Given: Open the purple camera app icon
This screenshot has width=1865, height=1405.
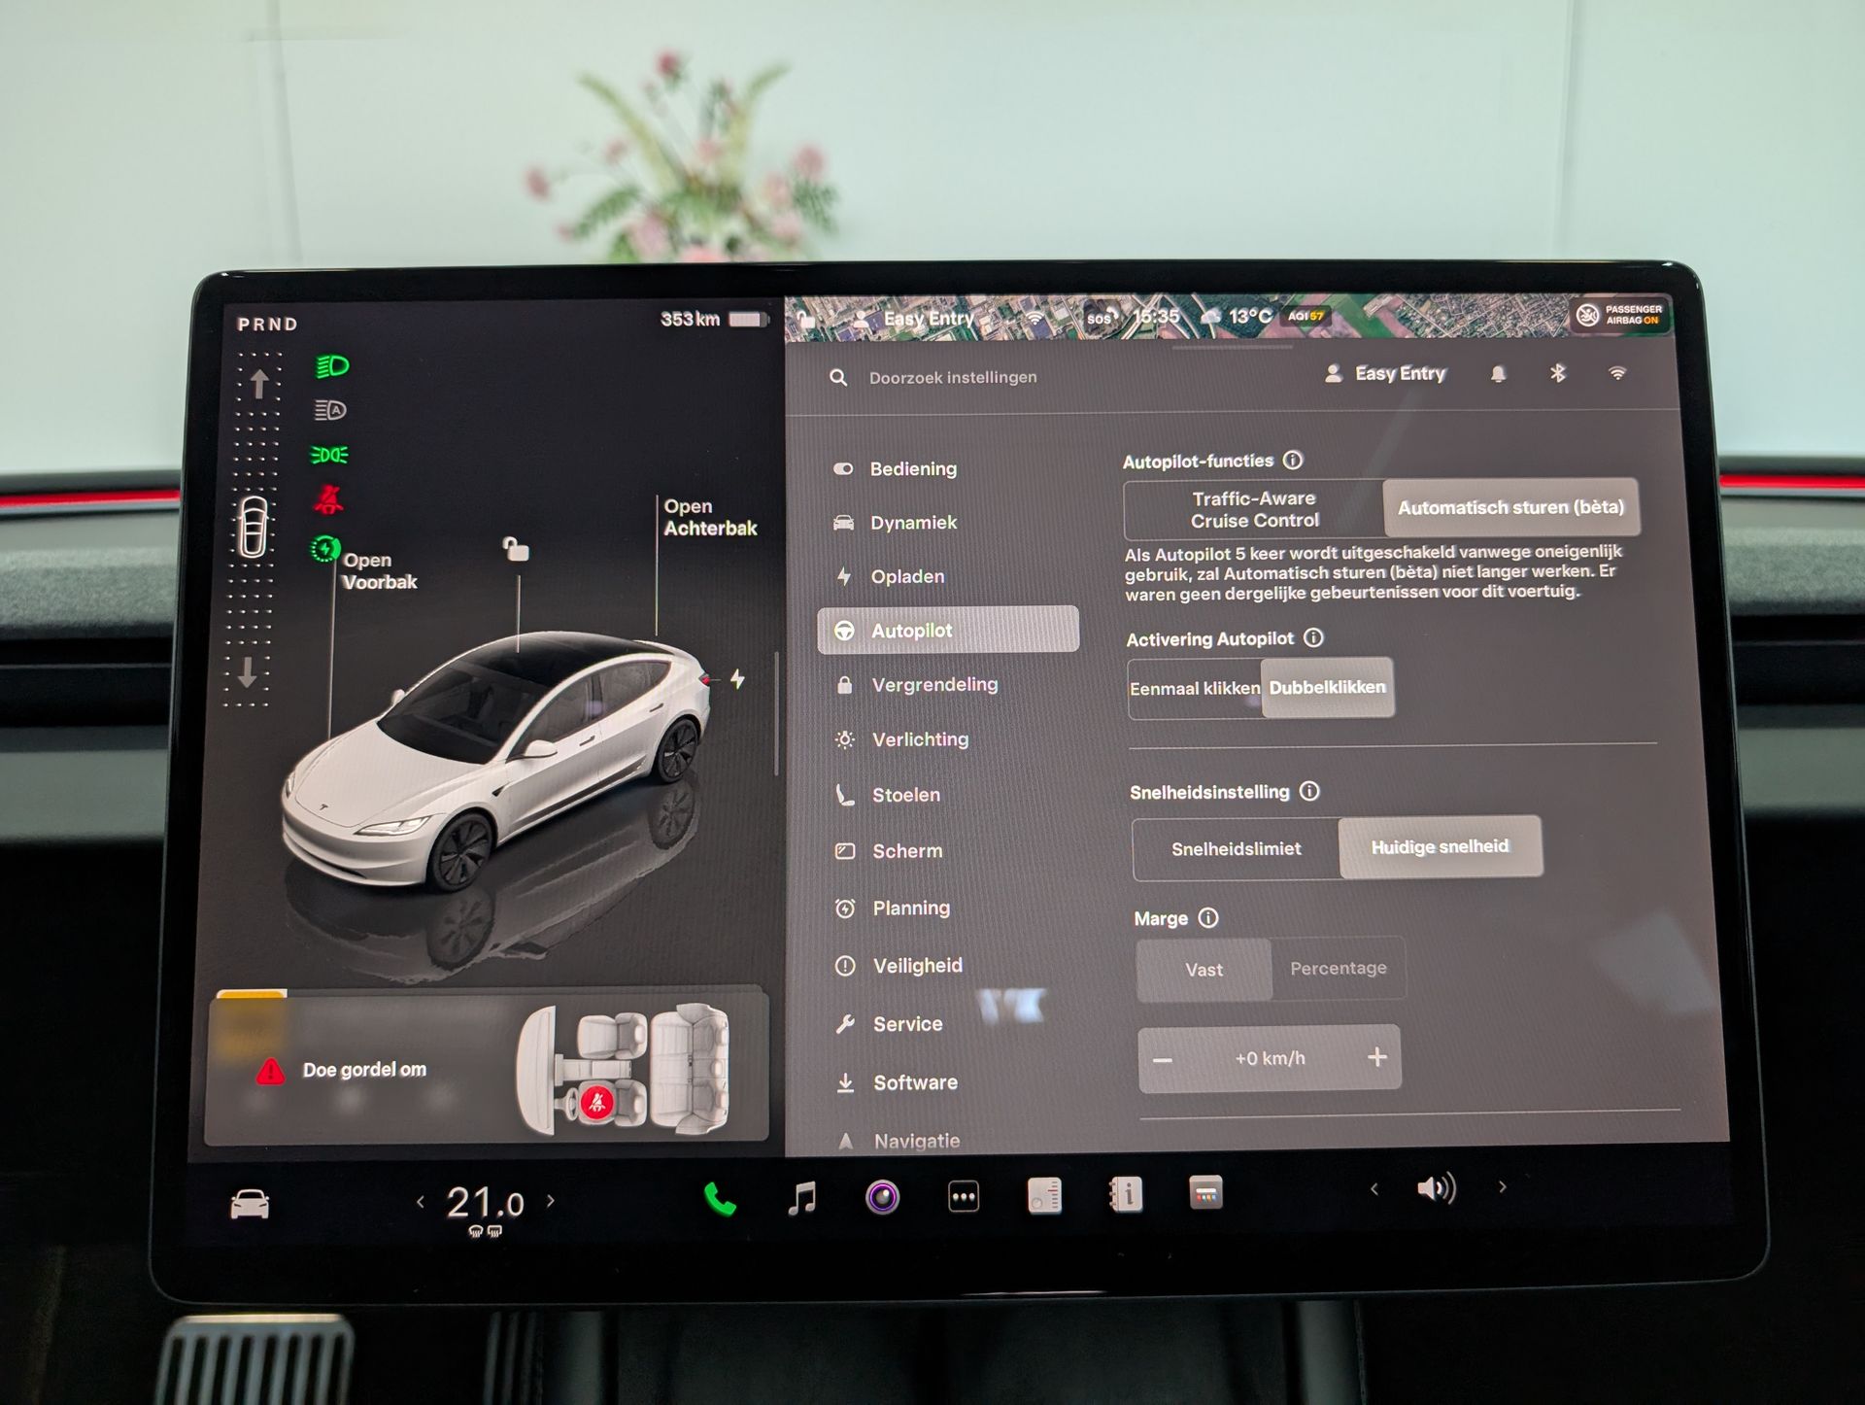Looking at the screenshot, I should [x=882, y=1197].
